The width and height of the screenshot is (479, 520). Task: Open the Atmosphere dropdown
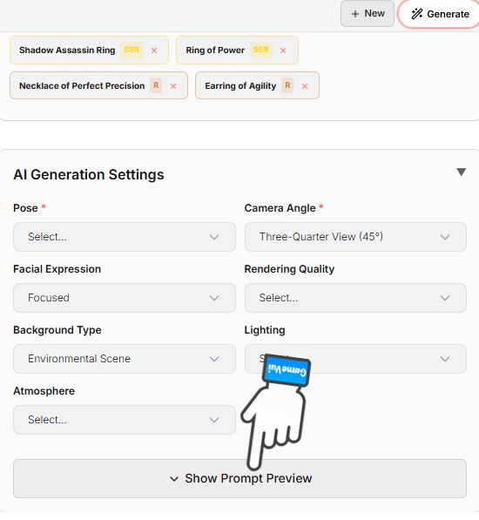tap(125, 420)
